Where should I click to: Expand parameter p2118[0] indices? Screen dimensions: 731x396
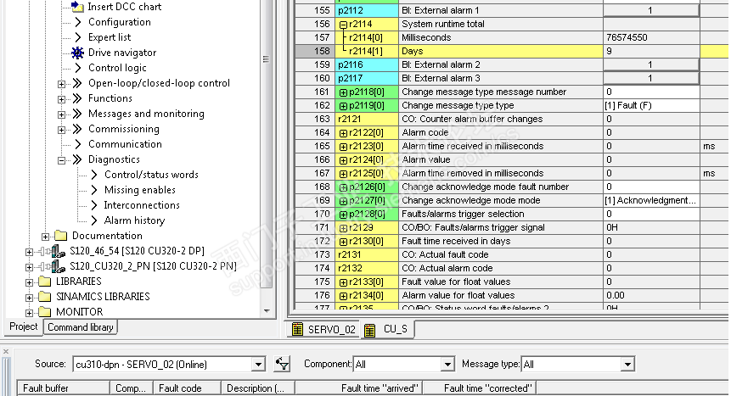(343, 92)
